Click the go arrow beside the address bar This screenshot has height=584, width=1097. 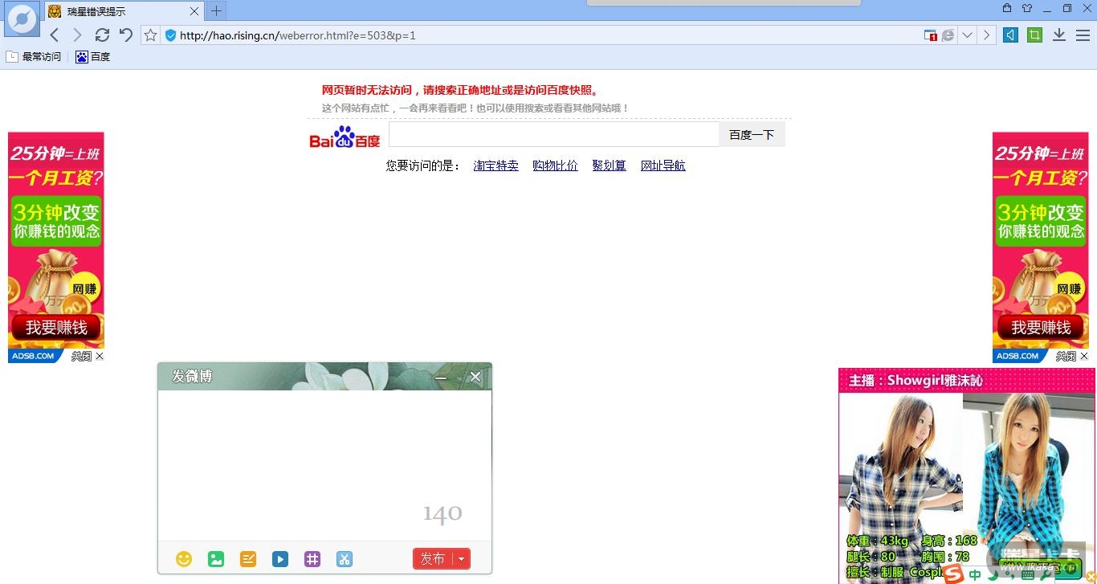tap(987, 35)
